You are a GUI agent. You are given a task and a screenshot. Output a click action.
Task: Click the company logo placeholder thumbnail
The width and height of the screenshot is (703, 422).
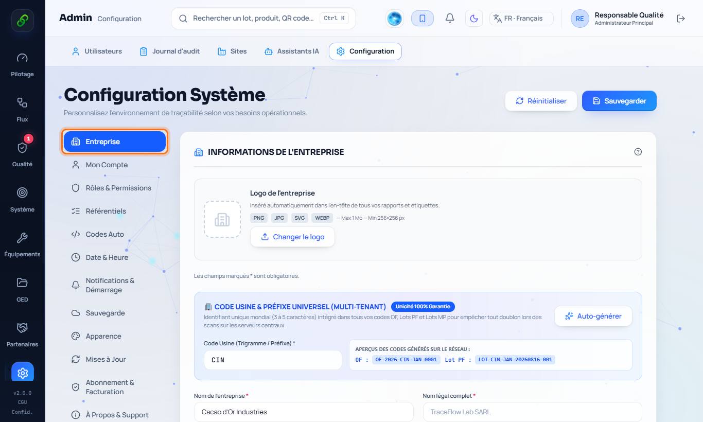tap(222, 219)
